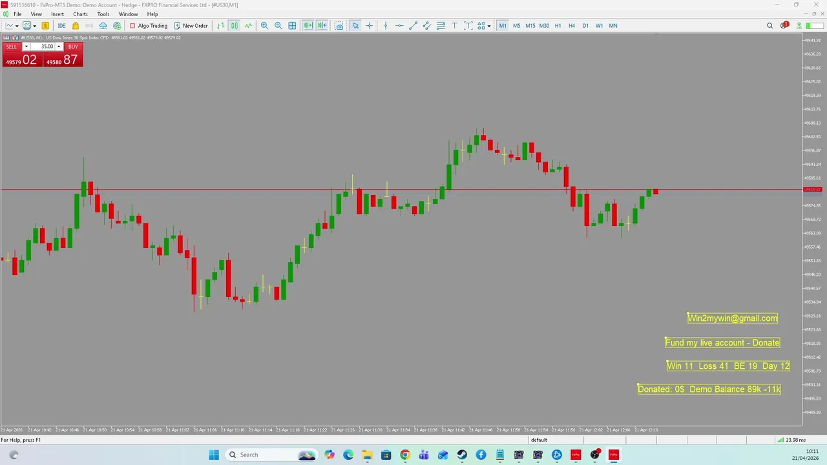Image resolution: width=827 pixels, height=465 pixels.
Task: Select the trendline drawing tool
Action: 413,26
